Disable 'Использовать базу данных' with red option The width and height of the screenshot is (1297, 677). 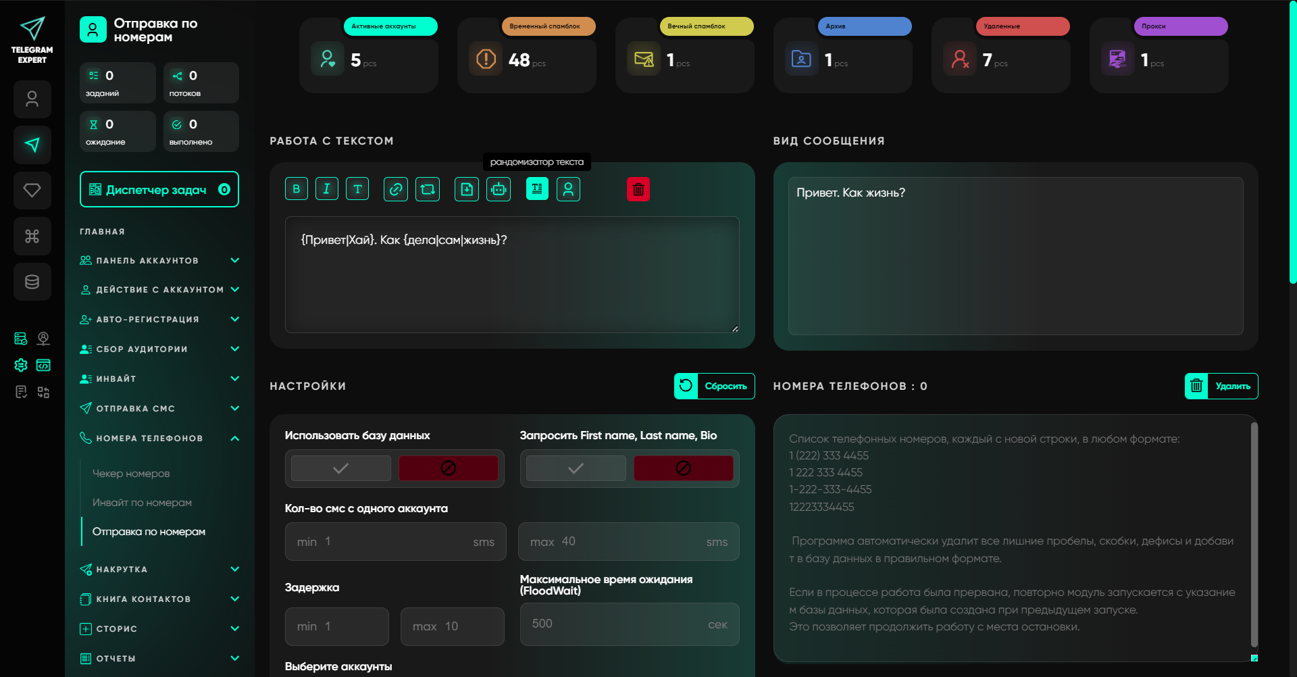coord(448,468)
